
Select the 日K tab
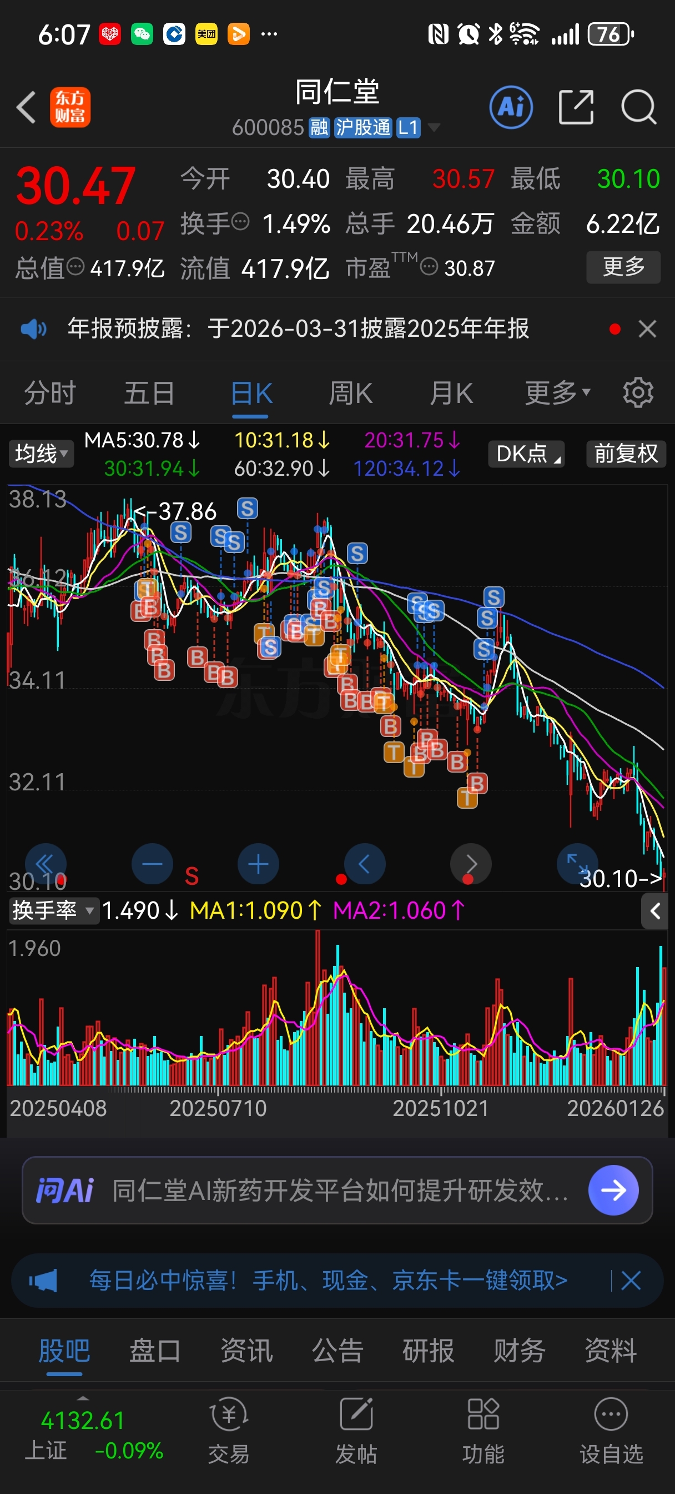251,392
